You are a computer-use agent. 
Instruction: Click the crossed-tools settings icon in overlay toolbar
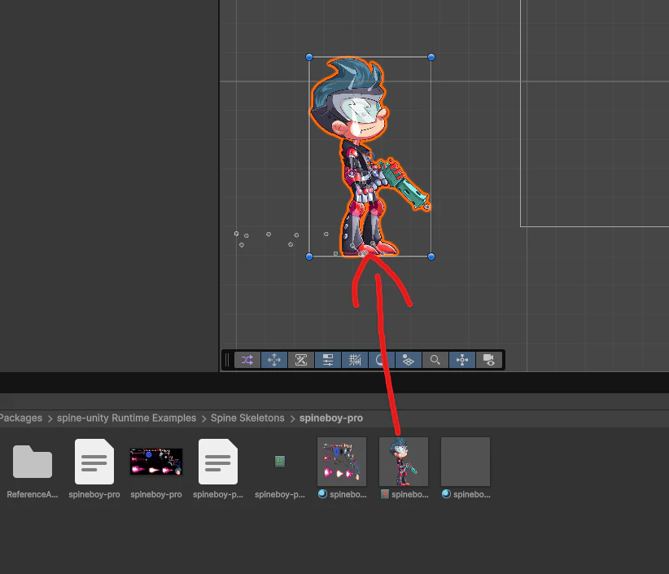tap(301, 360)
